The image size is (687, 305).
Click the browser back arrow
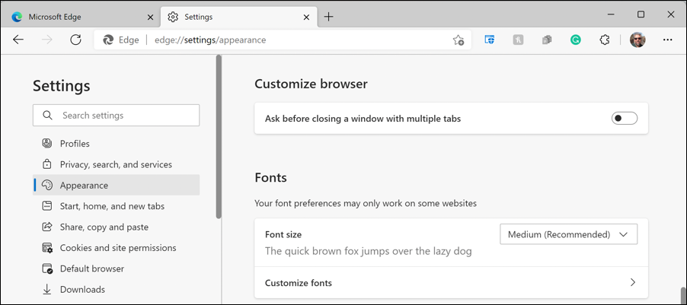coord(18,40)
